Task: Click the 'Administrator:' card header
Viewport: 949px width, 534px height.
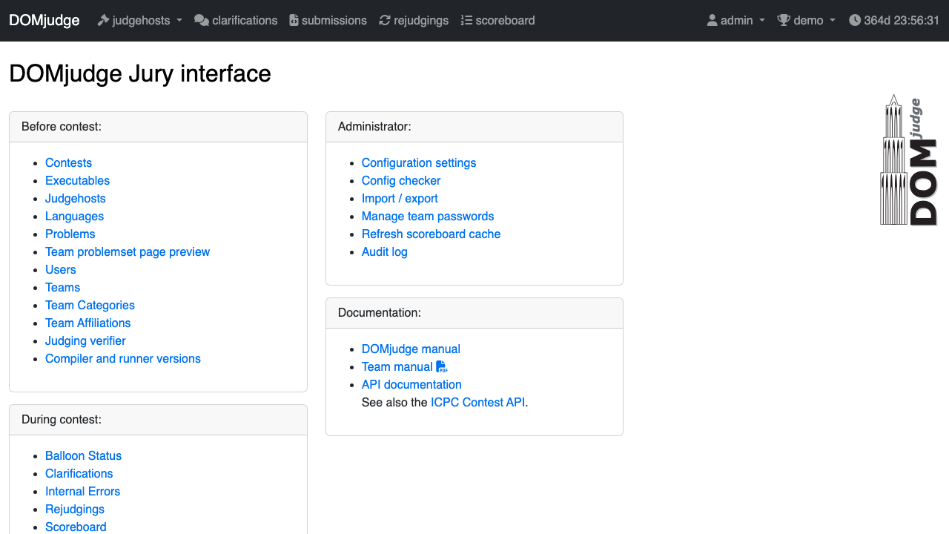Action: [474, 127]
